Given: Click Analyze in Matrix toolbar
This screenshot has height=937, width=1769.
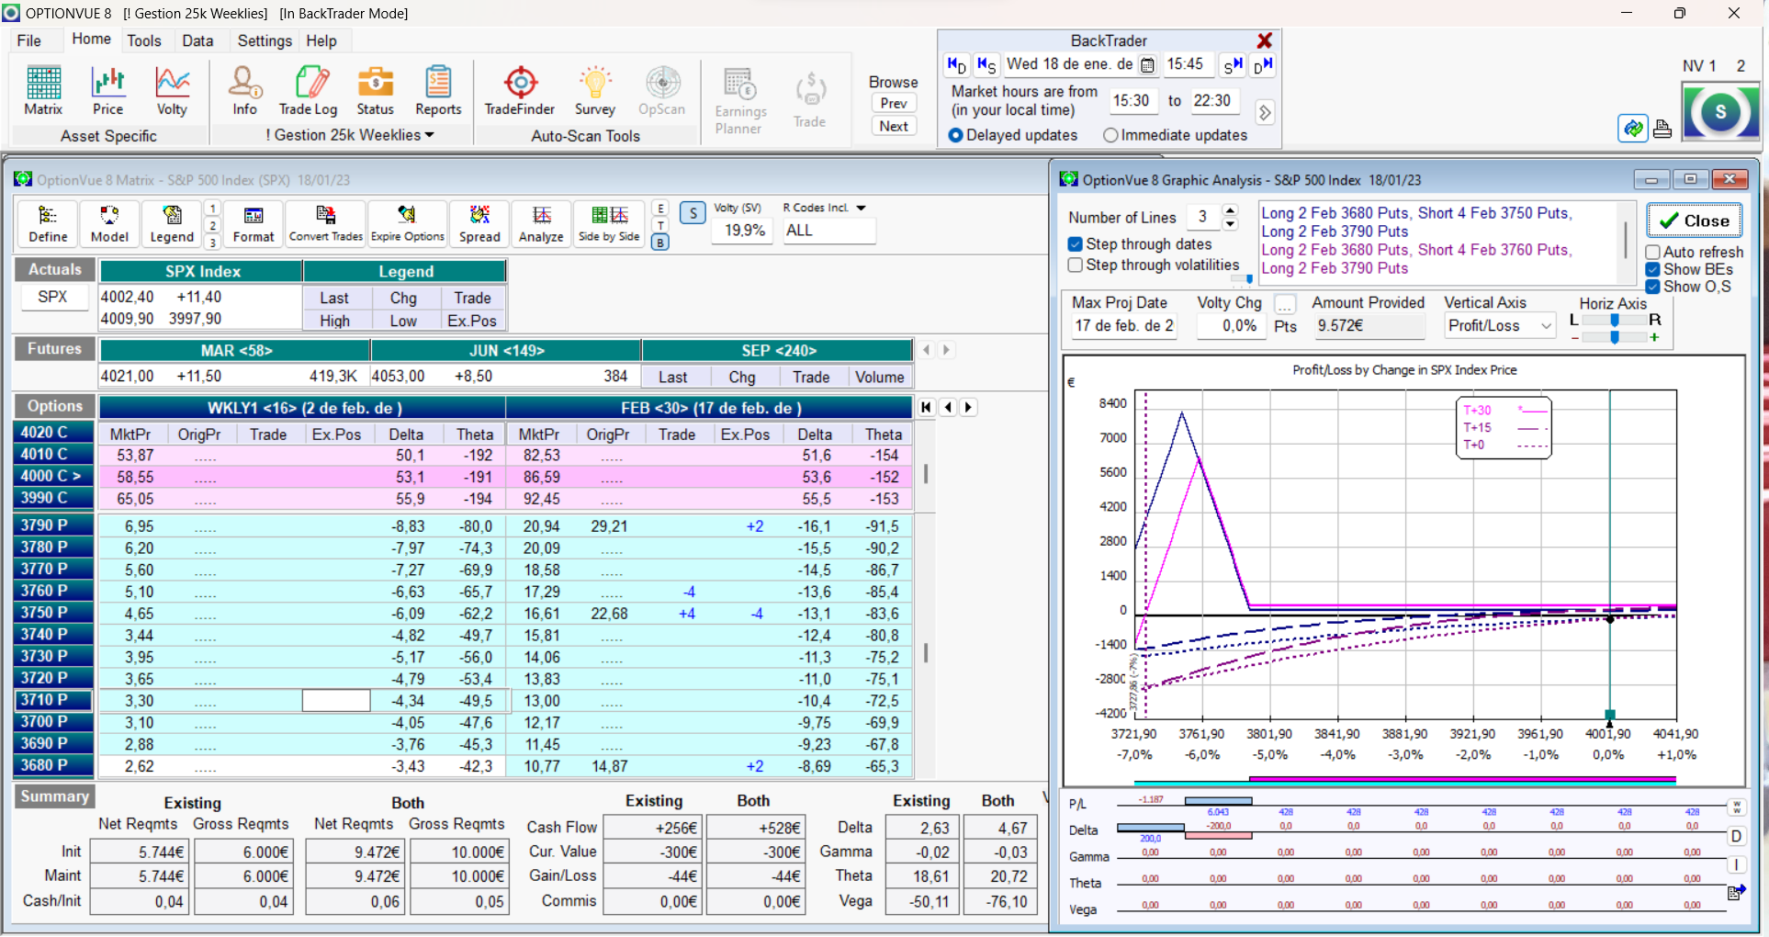Looking at the screenshot, I should point(541,223).
